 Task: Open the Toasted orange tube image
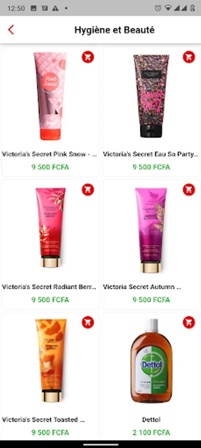point(51,360)
